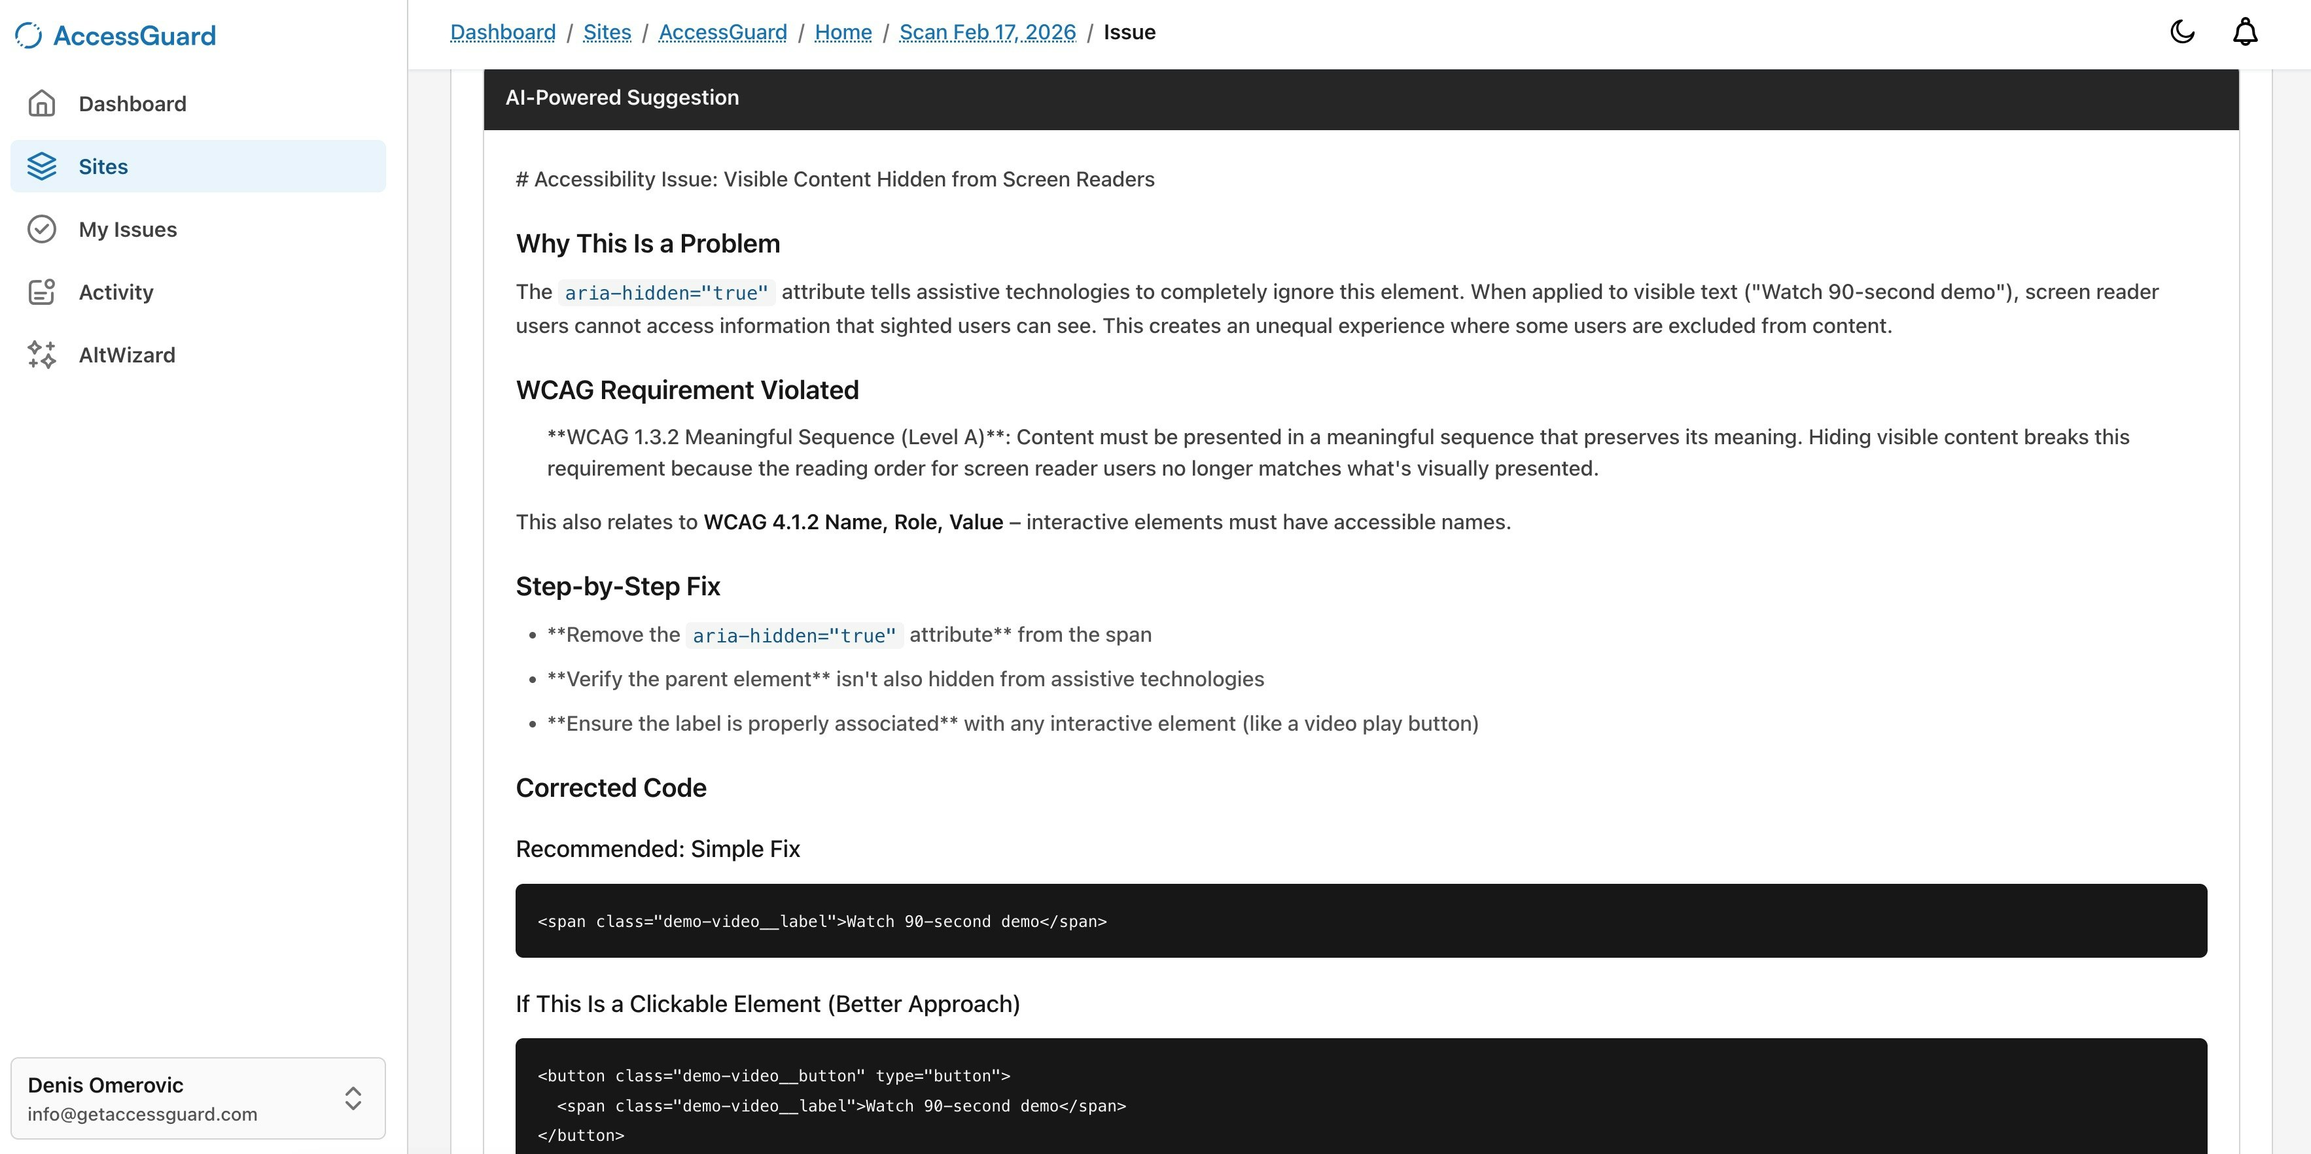Click the user menu chevron arrows
Image resolution: width=2311 pixels, height=1154 pixels.
[353, 1098]
